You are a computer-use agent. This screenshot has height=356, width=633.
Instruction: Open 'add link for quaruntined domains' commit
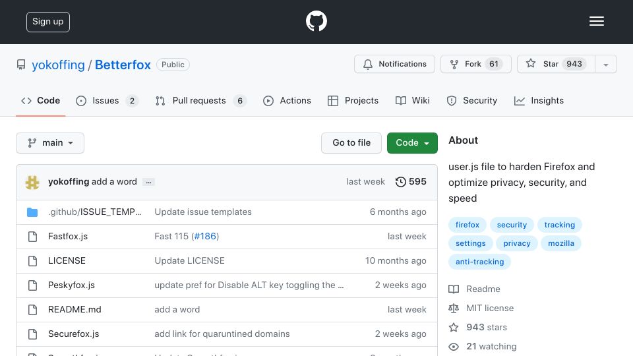point(222,334)
